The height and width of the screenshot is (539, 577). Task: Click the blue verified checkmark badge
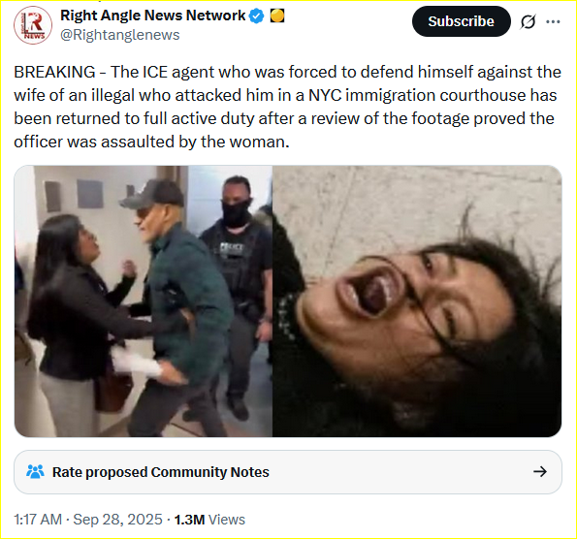(256, 16)
